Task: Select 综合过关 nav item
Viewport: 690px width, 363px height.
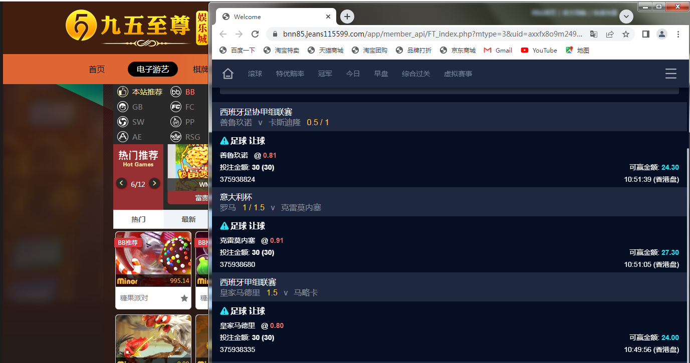Action: click(x=416, y=74)
